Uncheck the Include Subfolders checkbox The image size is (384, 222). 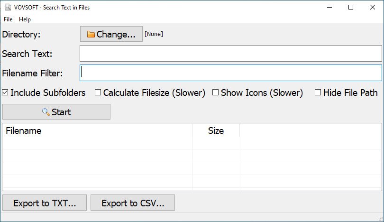[x=5, y=93]
